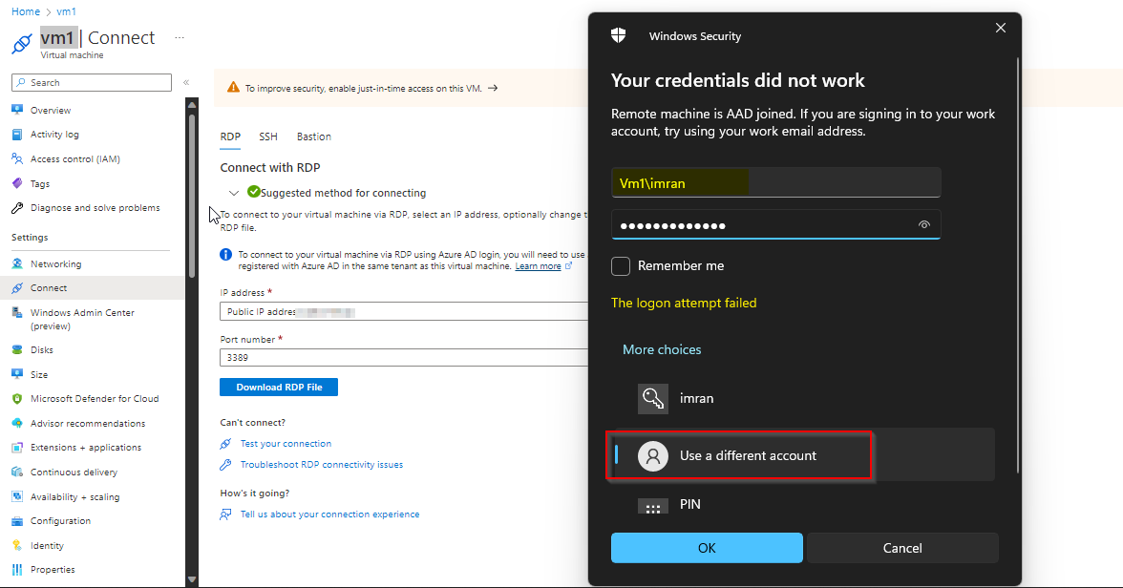Choose Use a different account option

[802, 455]
